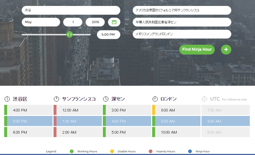This screenshot has width=255, height=155.
Task: Click the ロンドン column heading
Action: click(168, 99)
